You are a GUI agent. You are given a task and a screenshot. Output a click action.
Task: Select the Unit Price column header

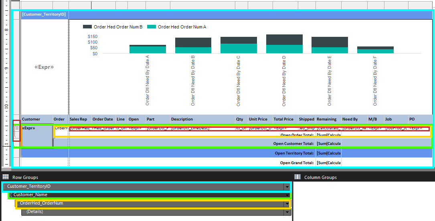point(260,119)
